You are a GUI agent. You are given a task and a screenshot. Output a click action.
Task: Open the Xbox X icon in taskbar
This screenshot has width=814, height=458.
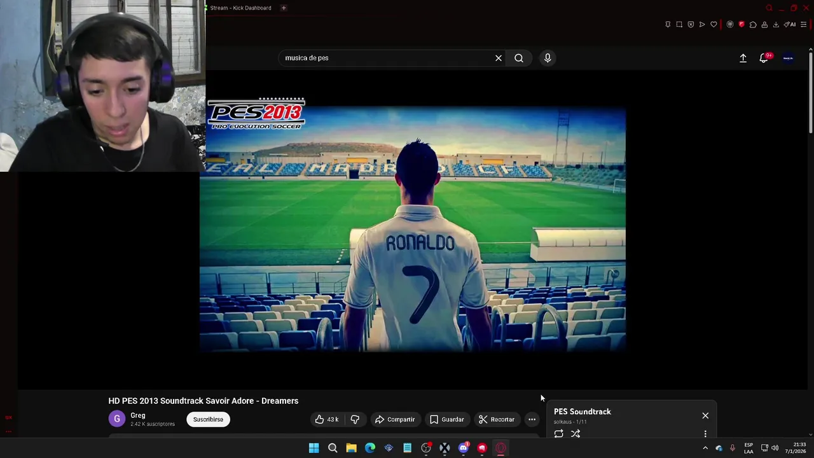(x=445, y=448)
